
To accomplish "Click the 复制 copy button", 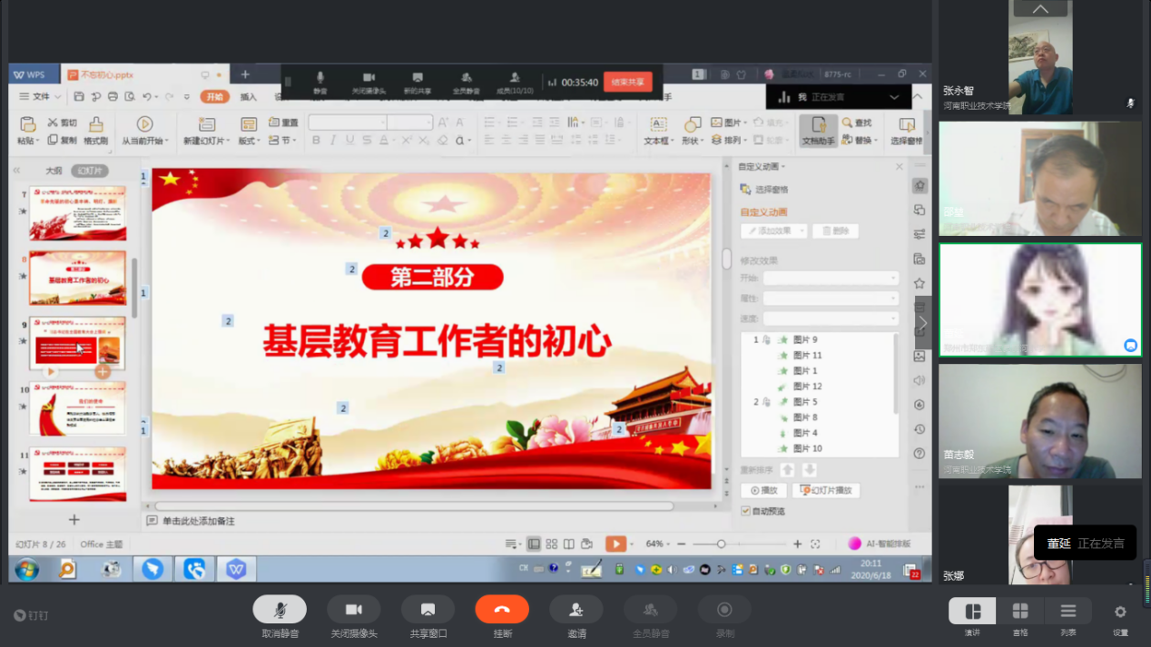I will (63, 140).
